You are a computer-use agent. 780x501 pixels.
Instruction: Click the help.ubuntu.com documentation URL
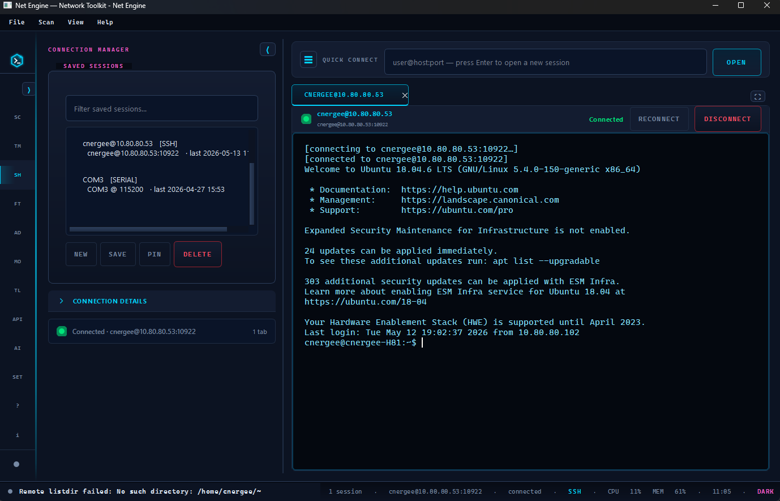click(460, 190)
